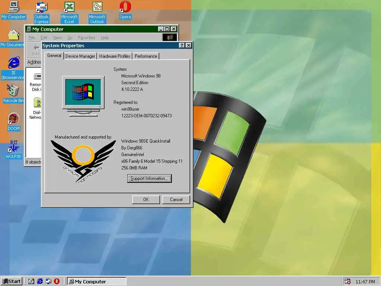Switch to the General tab

tap(54, 55)
